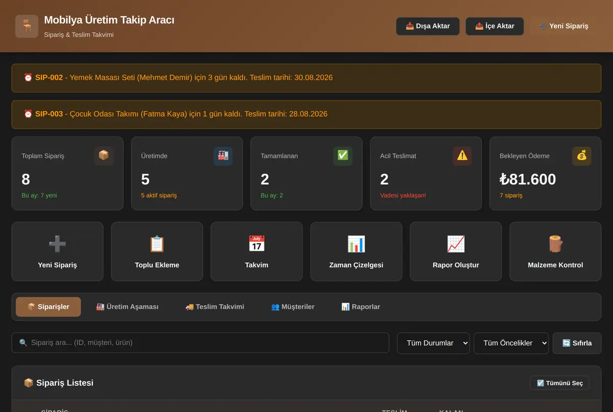Click the wood log icon of Malzeme Kontrol
613x412 pixels.
(555, 244)
